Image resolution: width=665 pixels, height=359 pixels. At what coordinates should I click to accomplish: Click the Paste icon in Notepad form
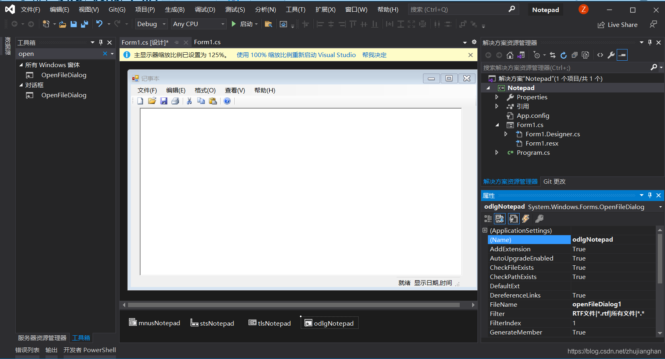[213, 101]
